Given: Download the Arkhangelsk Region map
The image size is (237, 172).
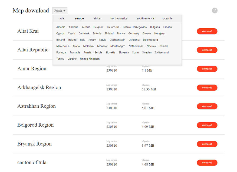Looking at the screenshot, I should 207,88.
